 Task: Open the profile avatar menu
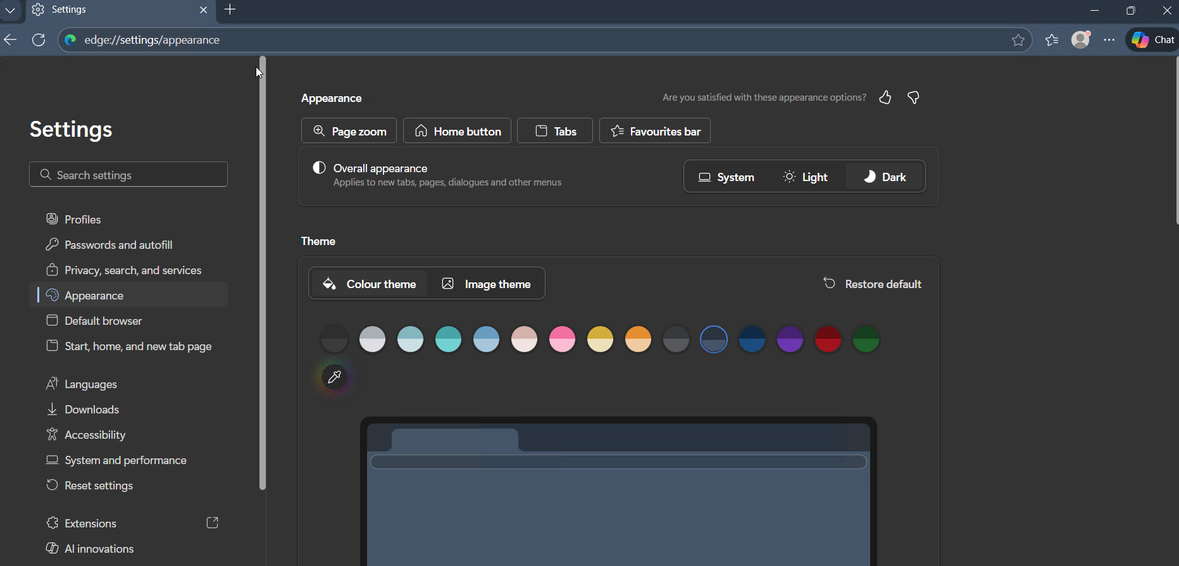point(1081,40)
